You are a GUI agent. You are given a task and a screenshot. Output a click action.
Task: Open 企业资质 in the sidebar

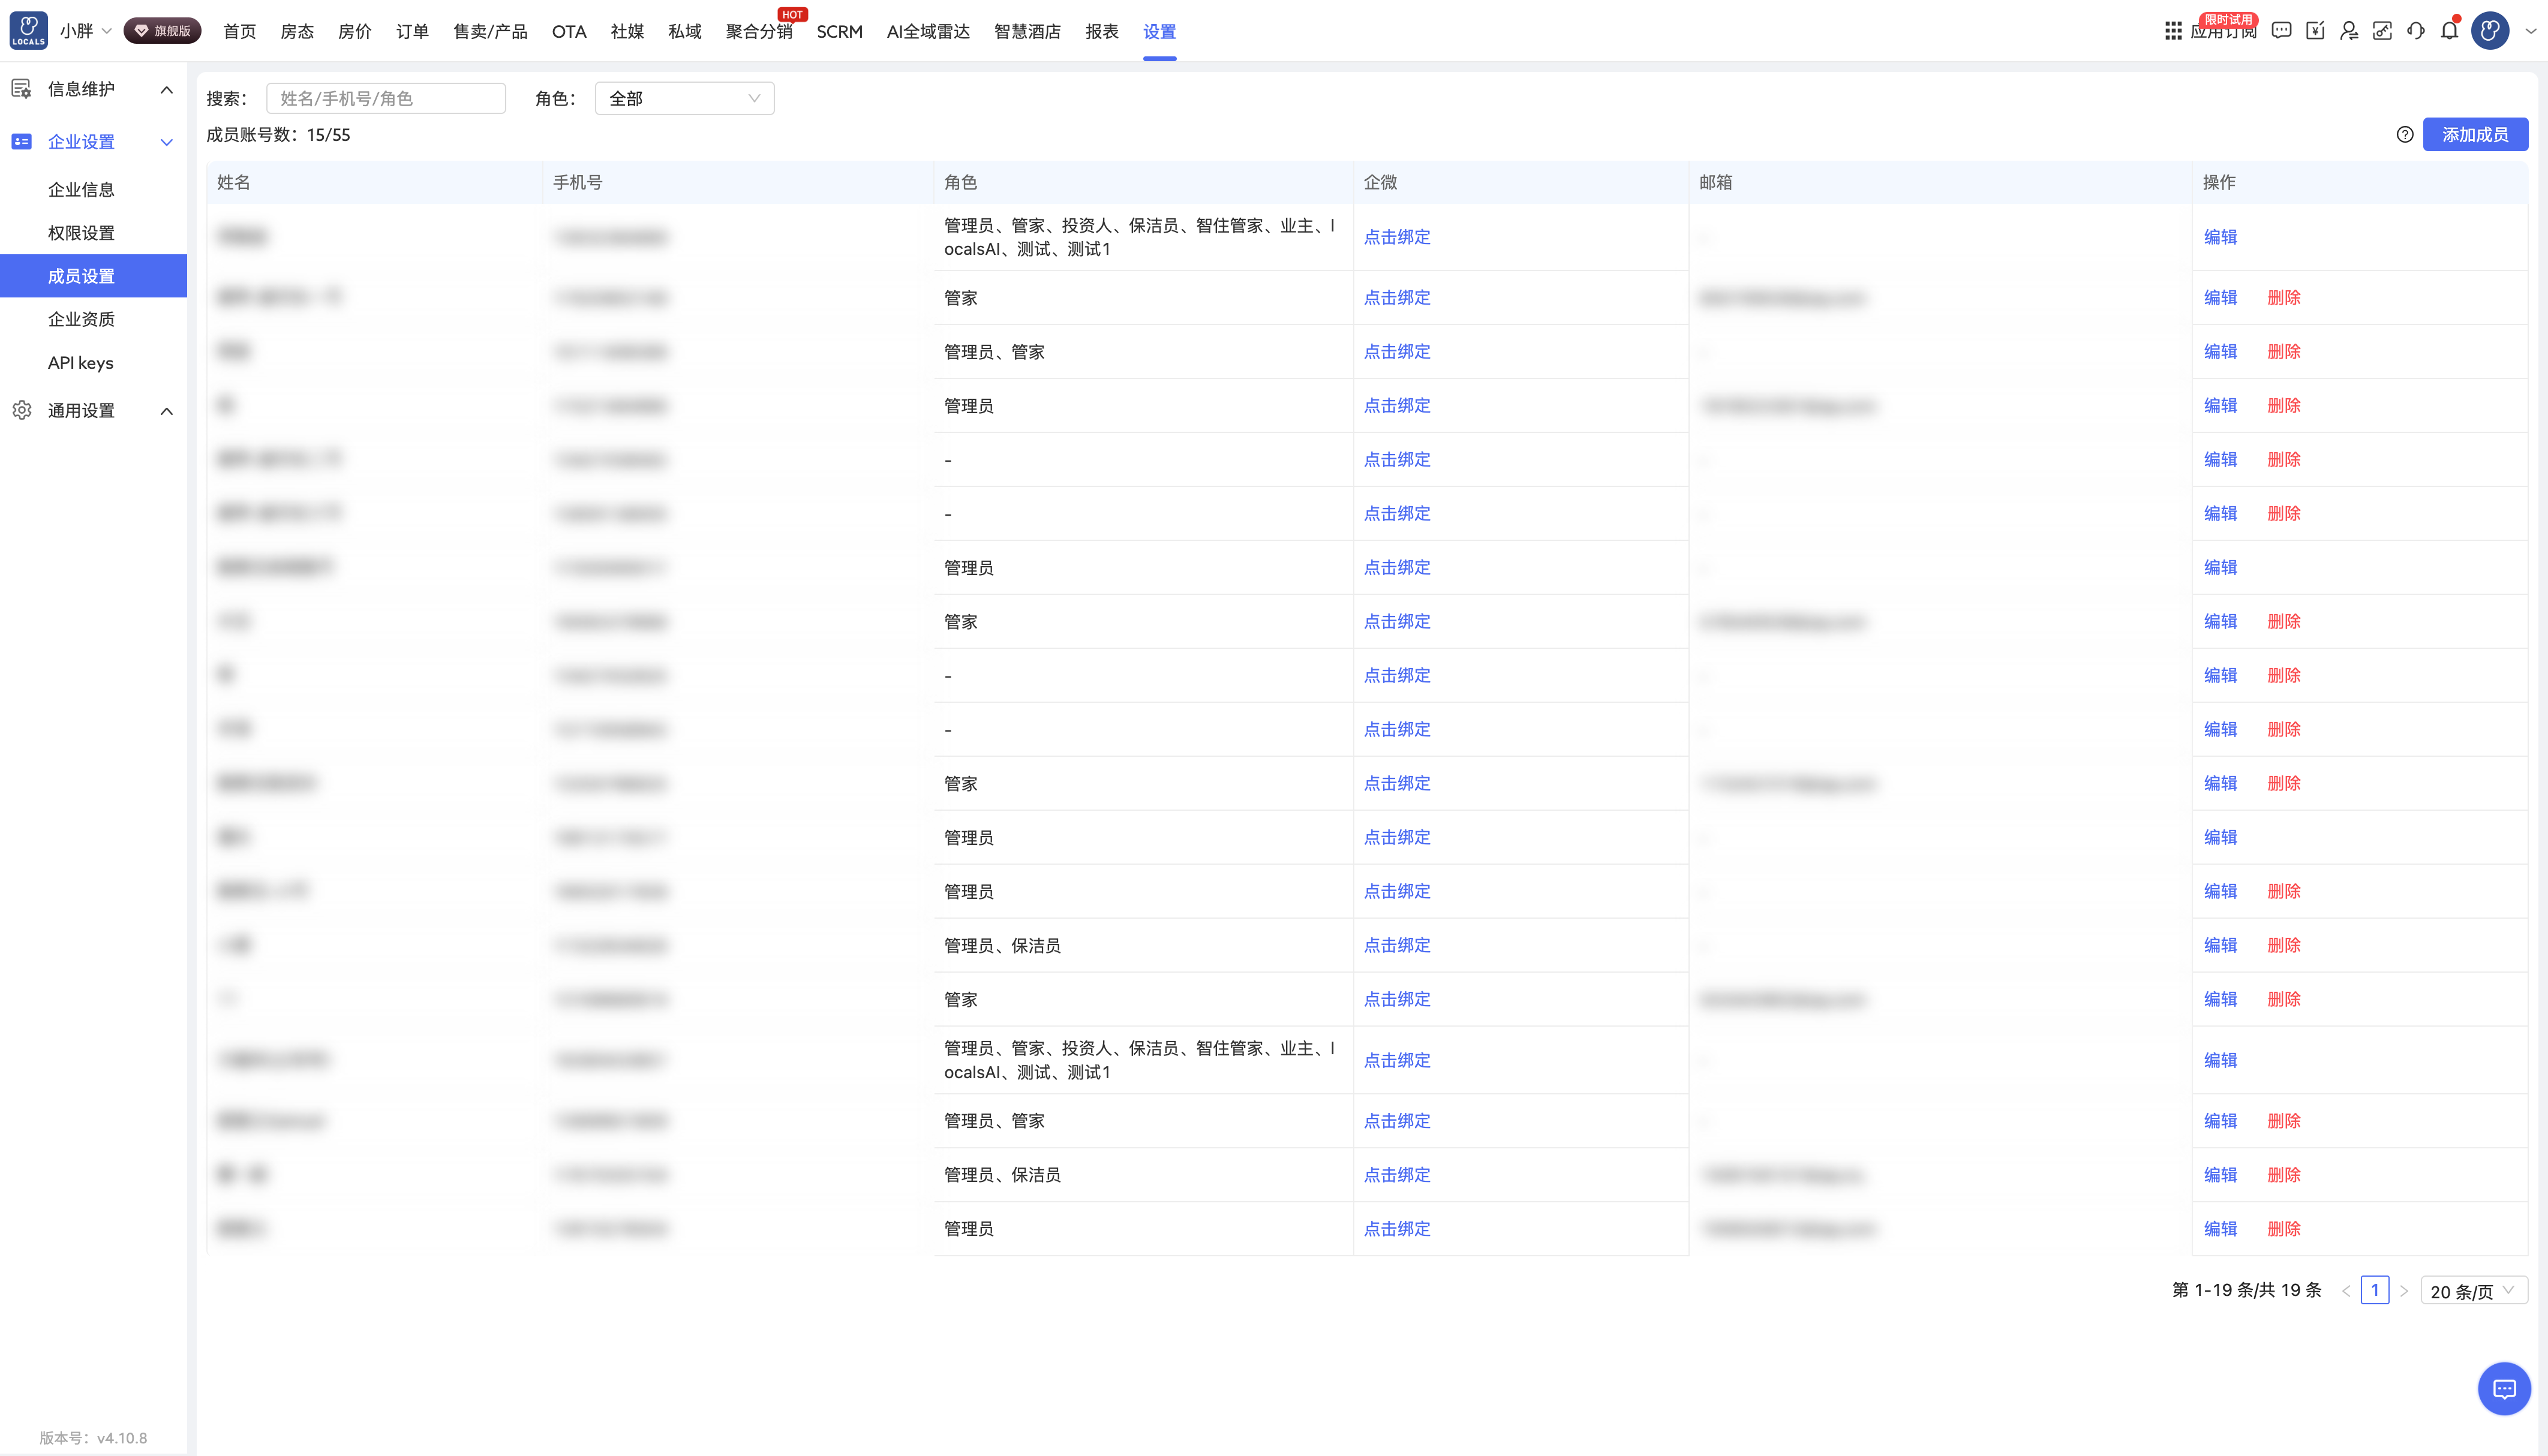click(81, 319)
